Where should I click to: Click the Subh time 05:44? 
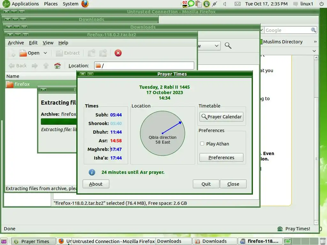coord(116,115)
